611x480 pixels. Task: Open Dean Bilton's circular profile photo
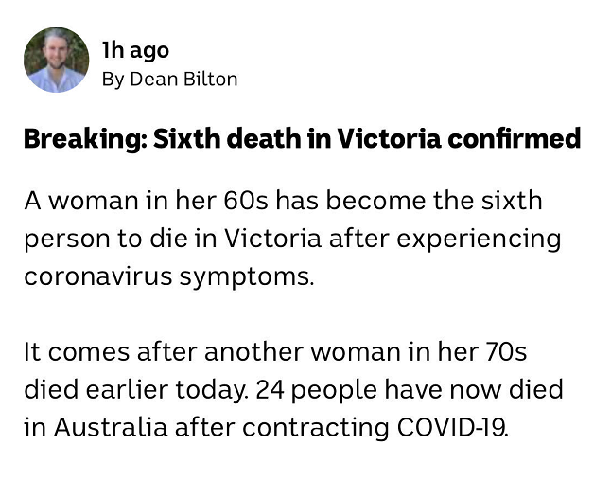coord(56,60)
